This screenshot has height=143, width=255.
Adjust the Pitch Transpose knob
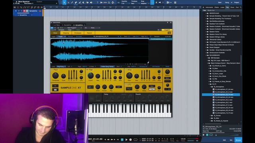55,75
